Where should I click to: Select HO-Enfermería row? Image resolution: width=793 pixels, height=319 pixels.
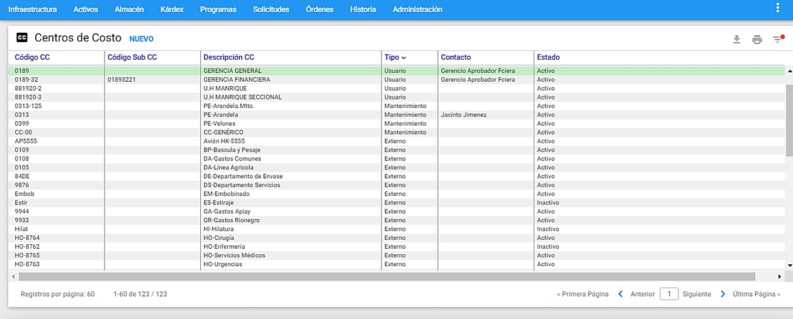pyautogui.click(x=396, y=247)
